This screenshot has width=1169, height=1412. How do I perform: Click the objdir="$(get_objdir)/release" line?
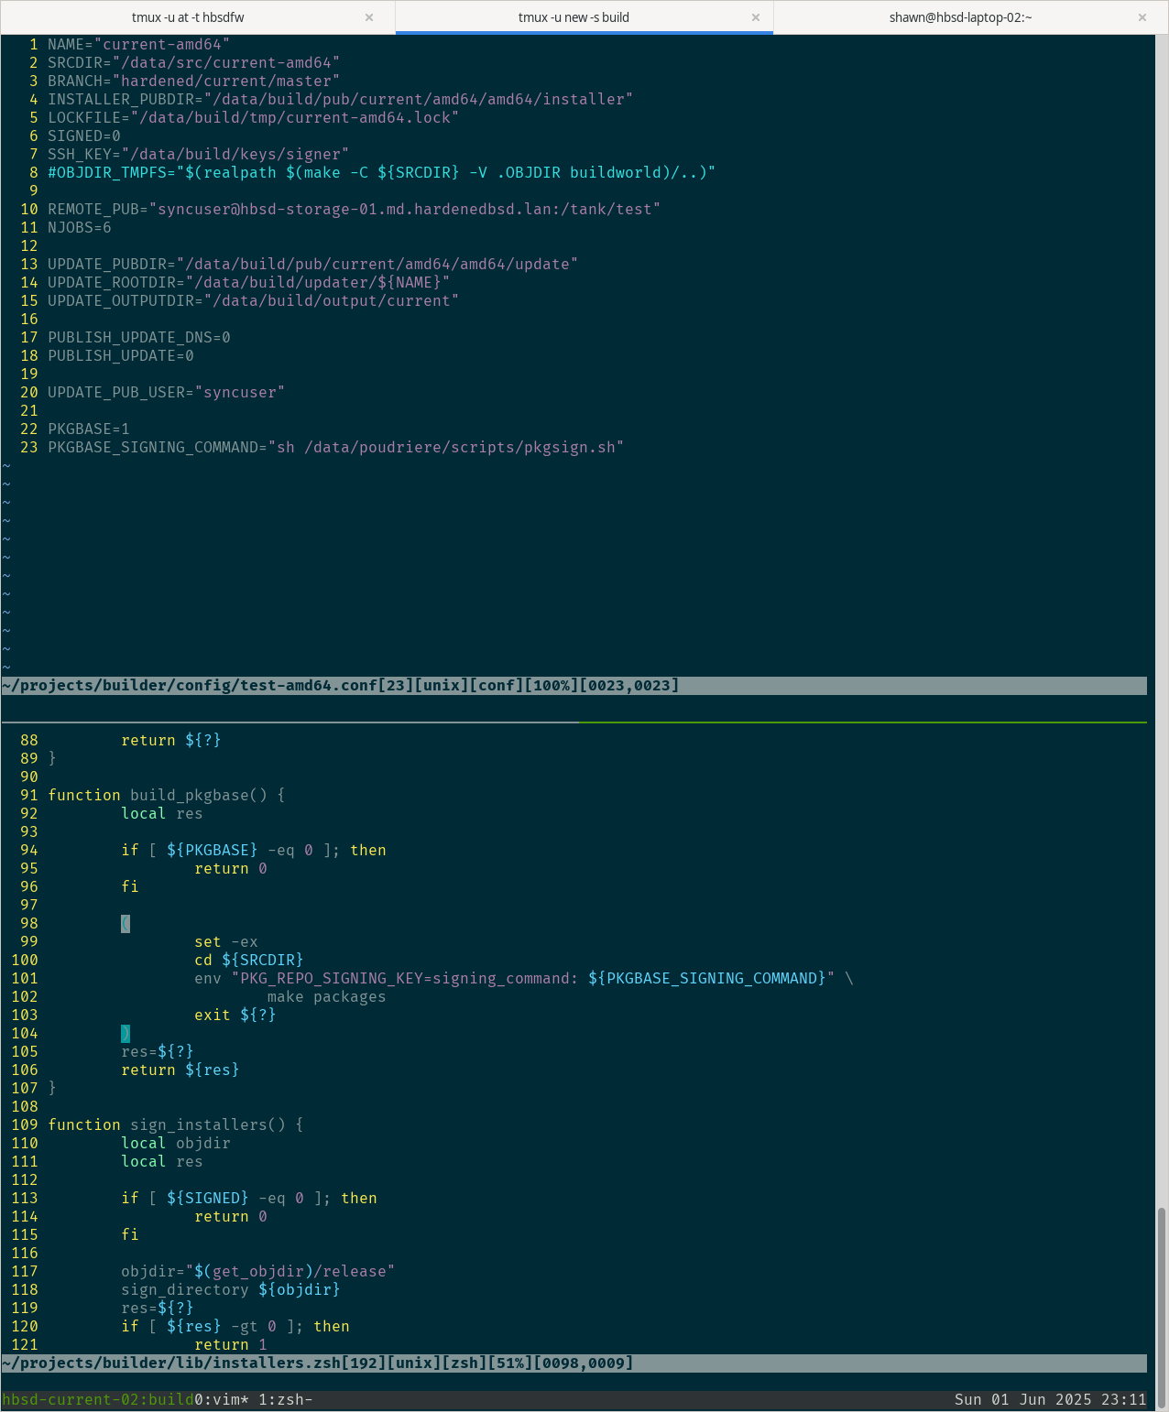257,1271
